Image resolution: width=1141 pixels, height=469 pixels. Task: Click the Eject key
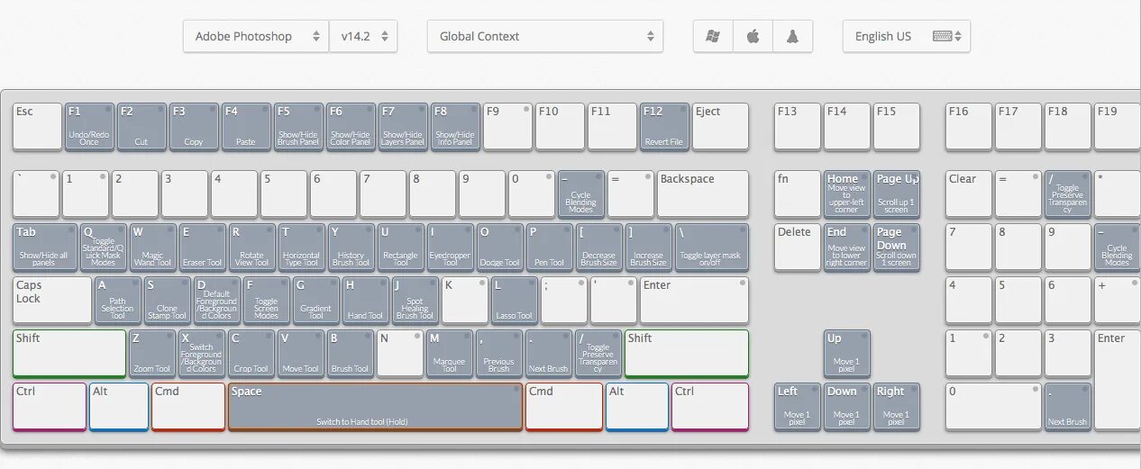(720, 127)
